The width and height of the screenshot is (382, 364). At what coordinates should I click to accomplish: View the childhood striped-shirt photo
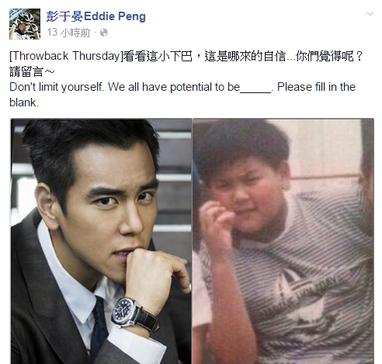[283, 241]
